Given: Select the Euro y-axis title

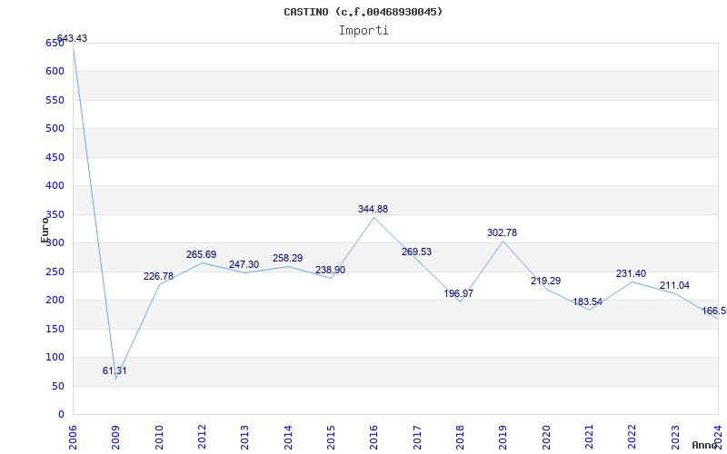Looking at the screenshot, I should (45, 230).
